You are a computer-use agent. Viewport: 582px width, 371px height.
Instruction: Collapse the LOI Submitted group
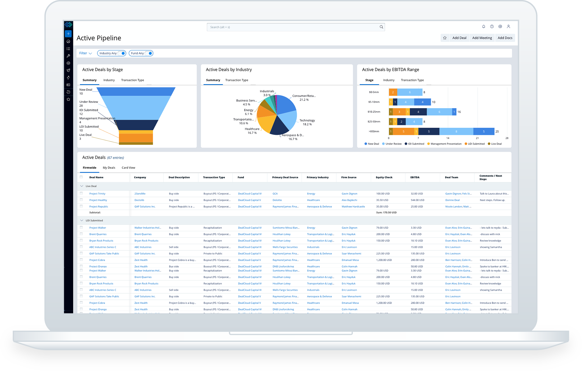tap(82, 220)
